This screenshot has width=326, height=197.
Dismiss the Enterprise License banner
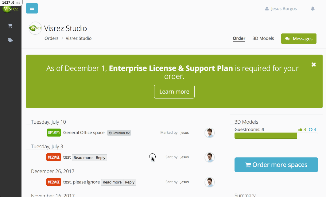pyautogui.click(x=313, y=65)
